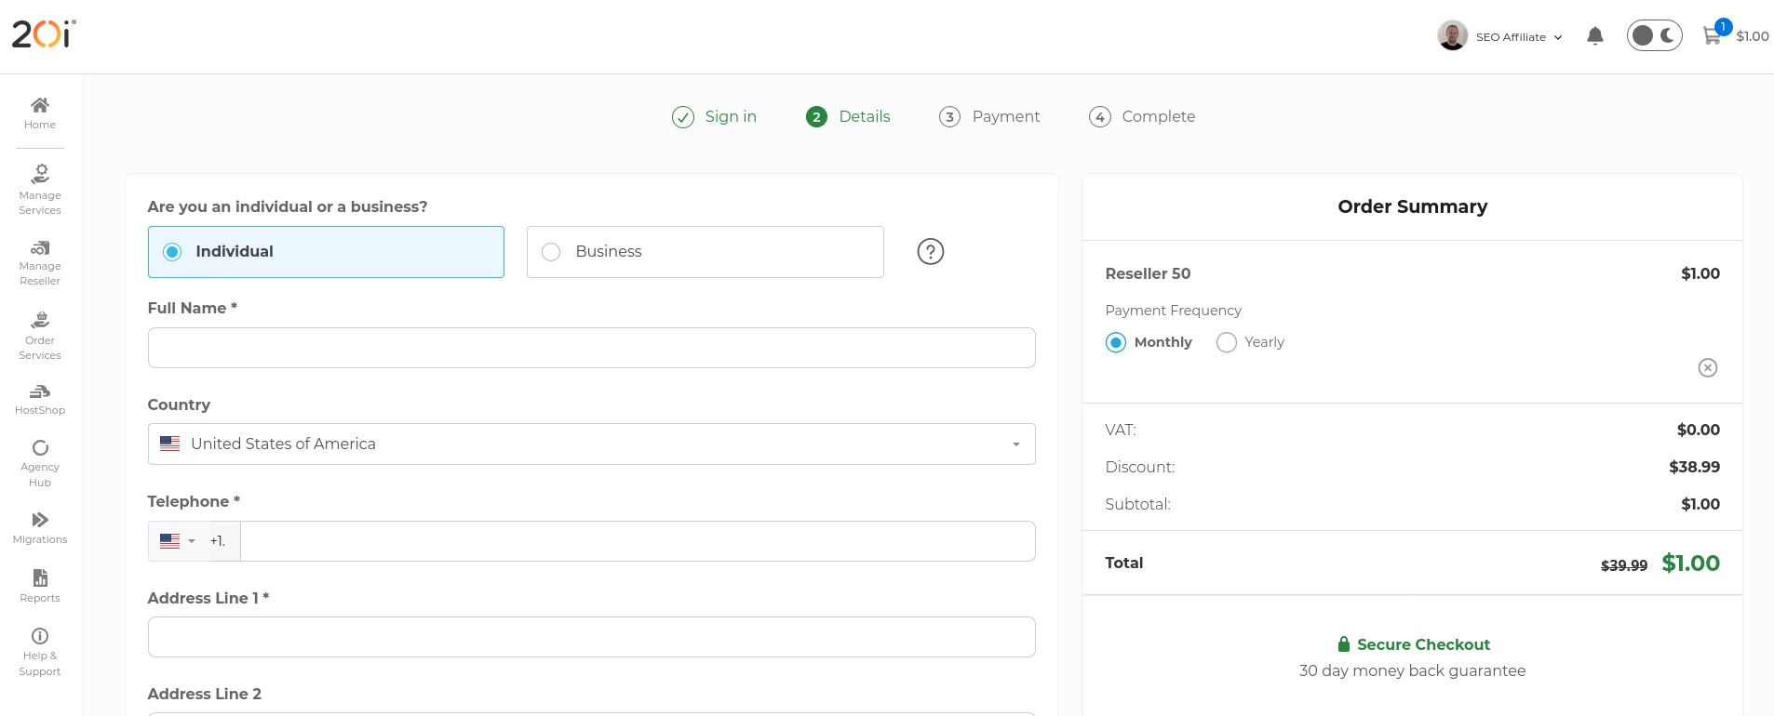Click cart total $1.00 in header
The height and width of the screenshot is (716, 1774).
click(x=1753, y=36)
